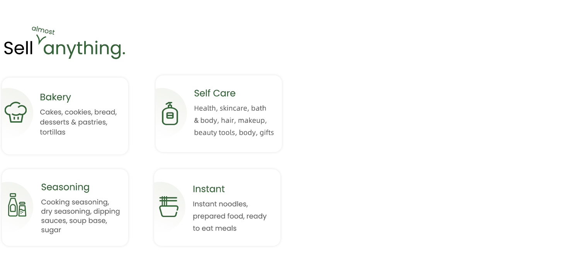
Task: Click the Self Care lotion bottle icon
Action: pyautogui.click(x=170, y=114)
